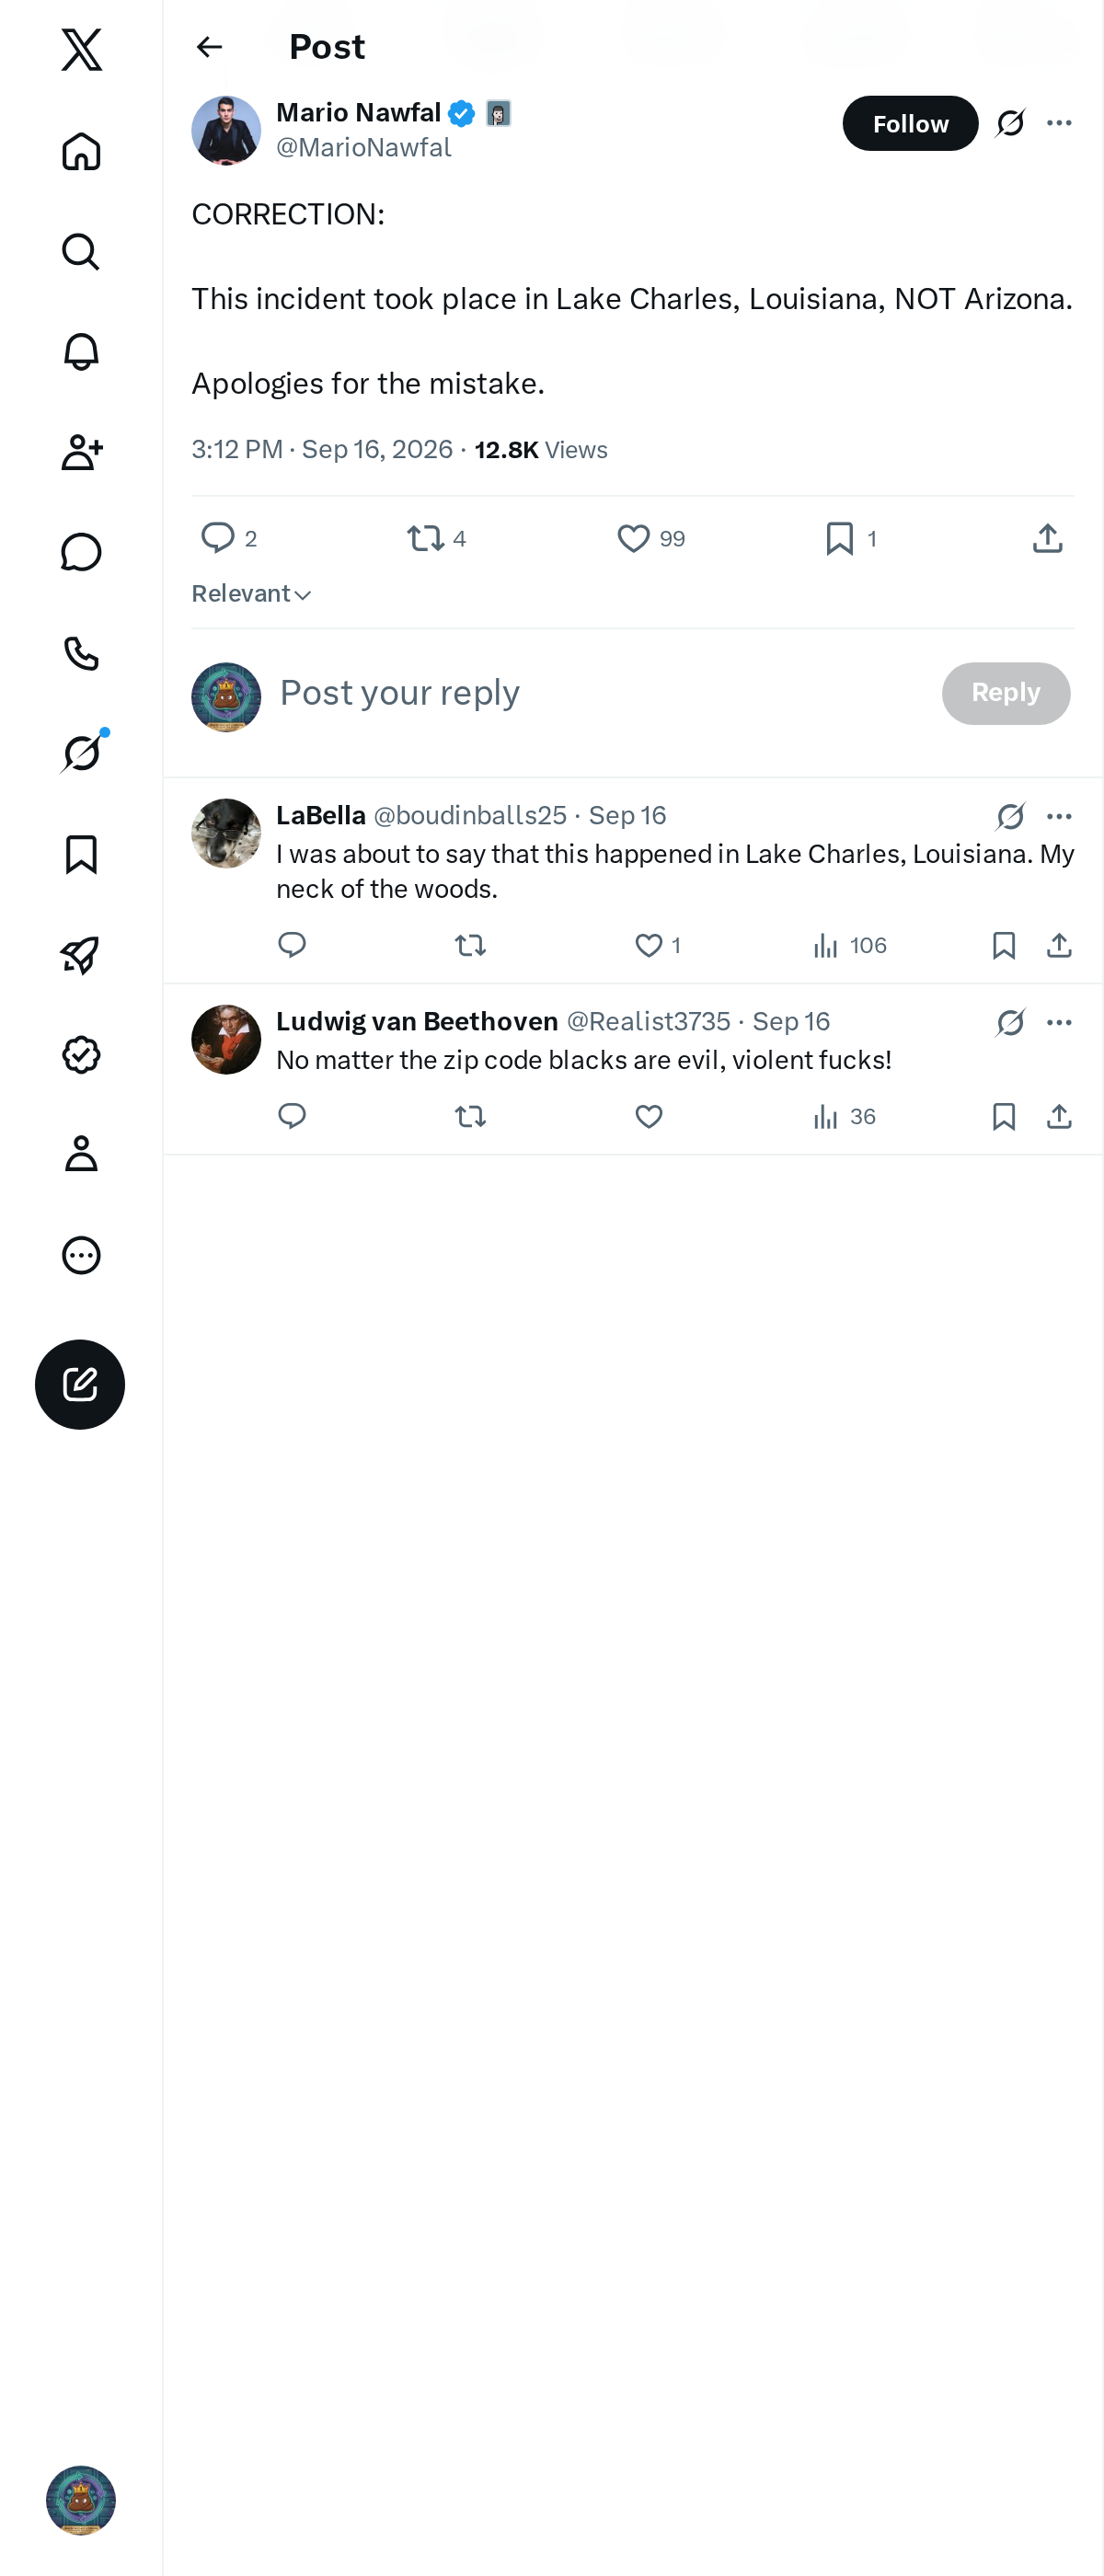Viewport: 1104px width, 2576px height.
Task: Open the Grok icon in sidebar
Action: [81, 753]
